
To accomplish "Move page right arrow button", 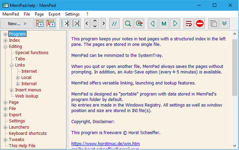I will point(103,23).
